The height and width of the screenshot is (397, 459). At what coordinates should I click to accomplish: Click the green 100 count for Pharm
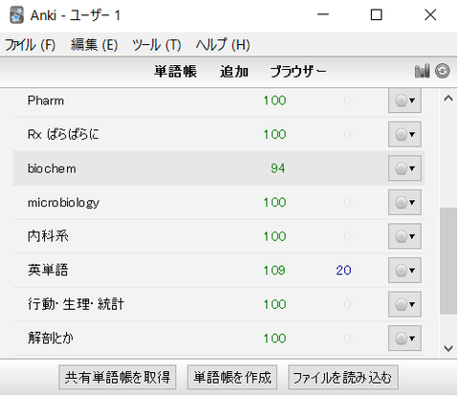(274, 100)
